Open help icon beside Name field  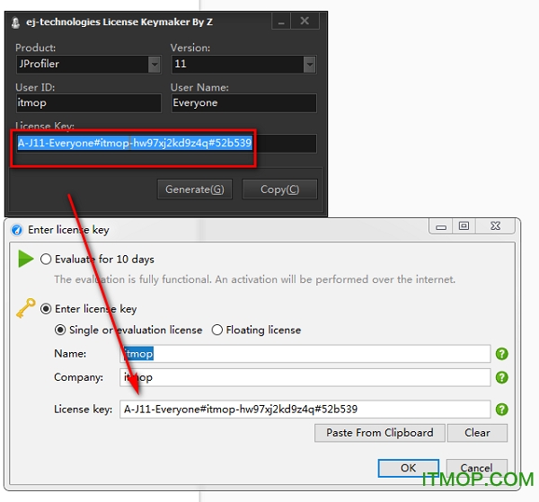coord(501,354)
